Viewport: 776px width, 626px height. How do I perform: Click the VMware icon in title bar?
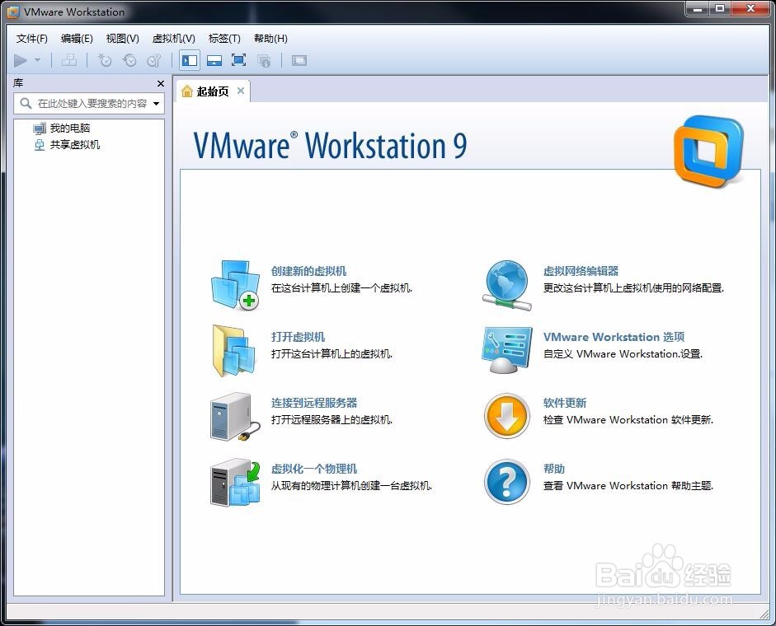click(13, 12)
